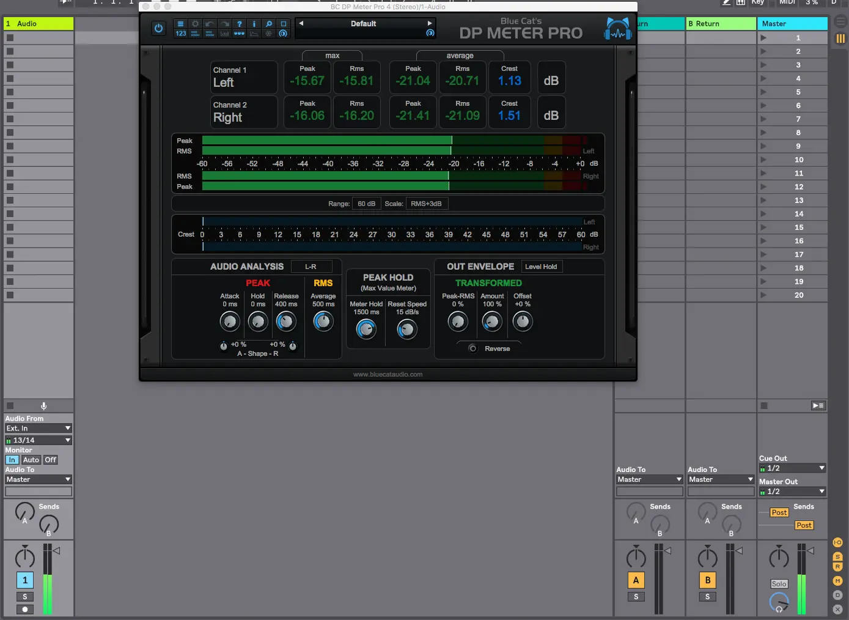Set track 1 Monitor to In
This screenshot has width=849, height=620.
pos(12,460)
